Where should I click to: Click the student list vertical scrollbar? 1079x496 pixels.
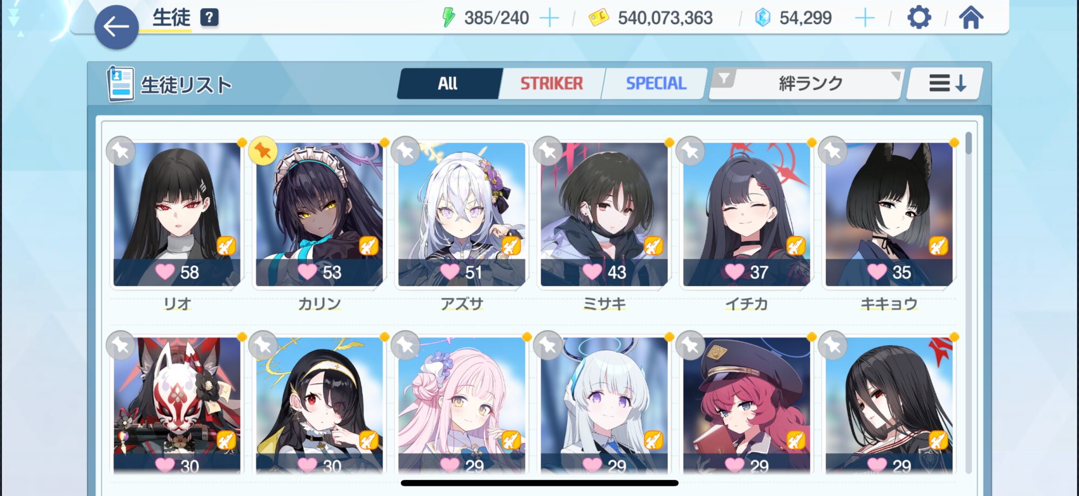(x=969, y=302)
